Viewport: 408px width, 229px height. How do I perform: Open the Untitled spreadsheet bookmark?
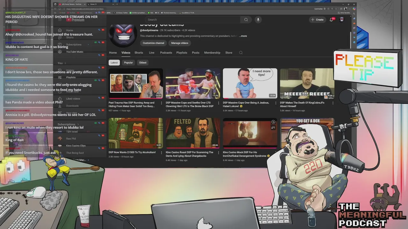(138, 13)
